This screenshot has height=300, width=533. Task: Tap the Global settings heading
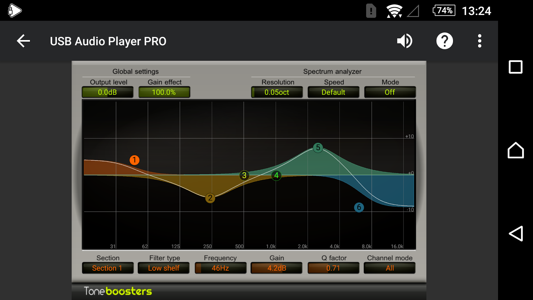(x=136, y=71)
